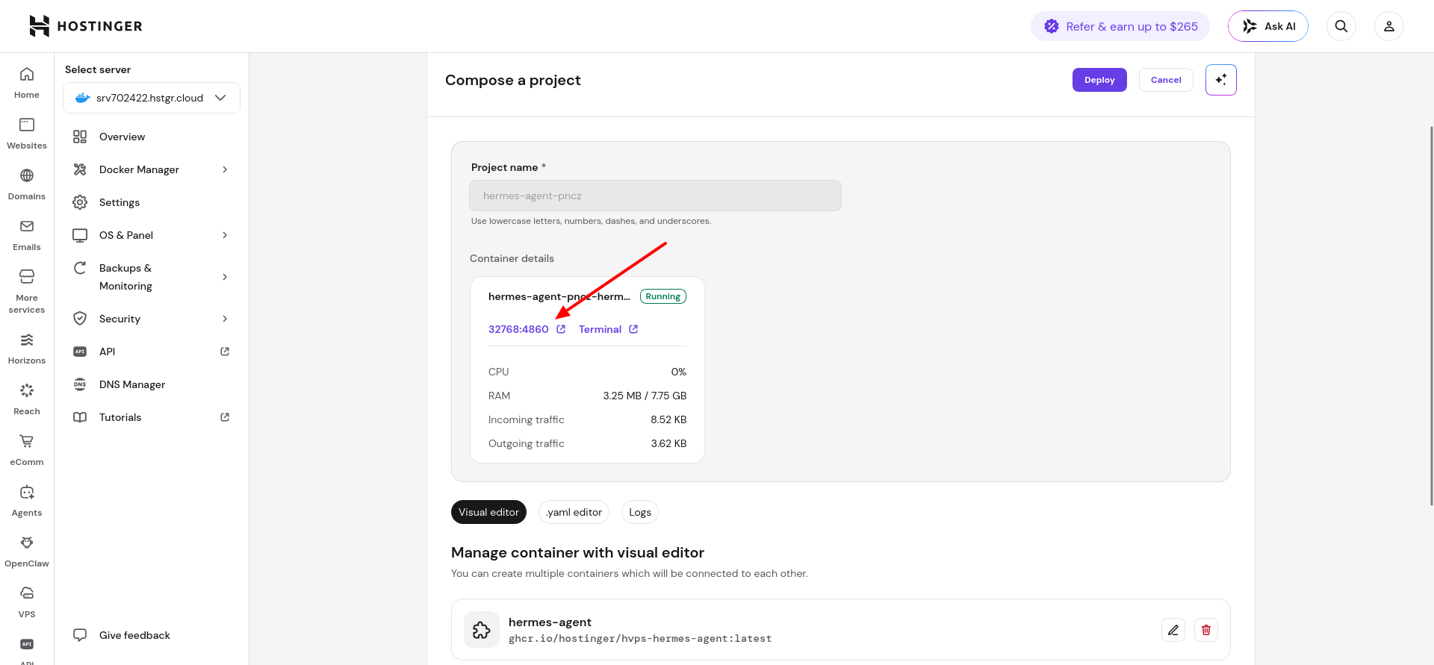Expand Backups & Monitoring chevron

[225, 277]
